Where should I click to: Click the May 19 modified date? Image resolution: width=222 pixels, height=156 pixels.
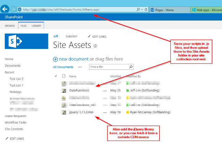pyautogui.click(x=115, y=112)
